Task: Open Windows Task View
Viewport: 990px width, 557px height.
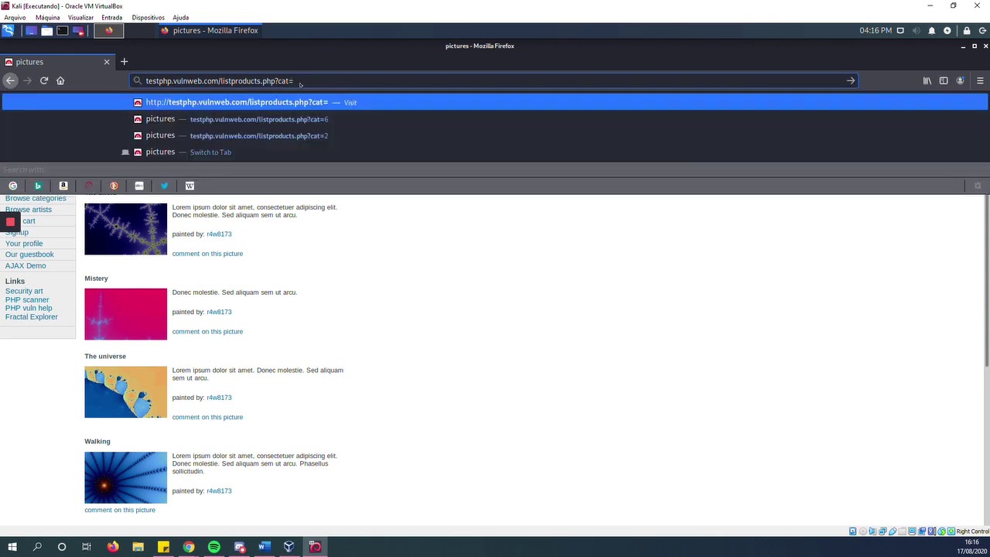Action: [87, 547]
